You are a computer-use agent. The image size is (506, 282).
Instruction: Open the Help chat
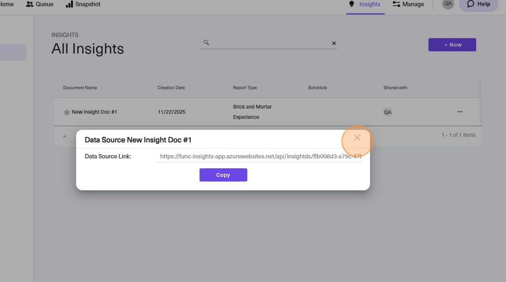(x=478, y=4)
